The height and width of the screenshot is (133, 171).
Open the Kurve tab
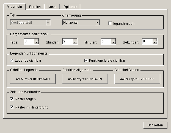(52, 7)
